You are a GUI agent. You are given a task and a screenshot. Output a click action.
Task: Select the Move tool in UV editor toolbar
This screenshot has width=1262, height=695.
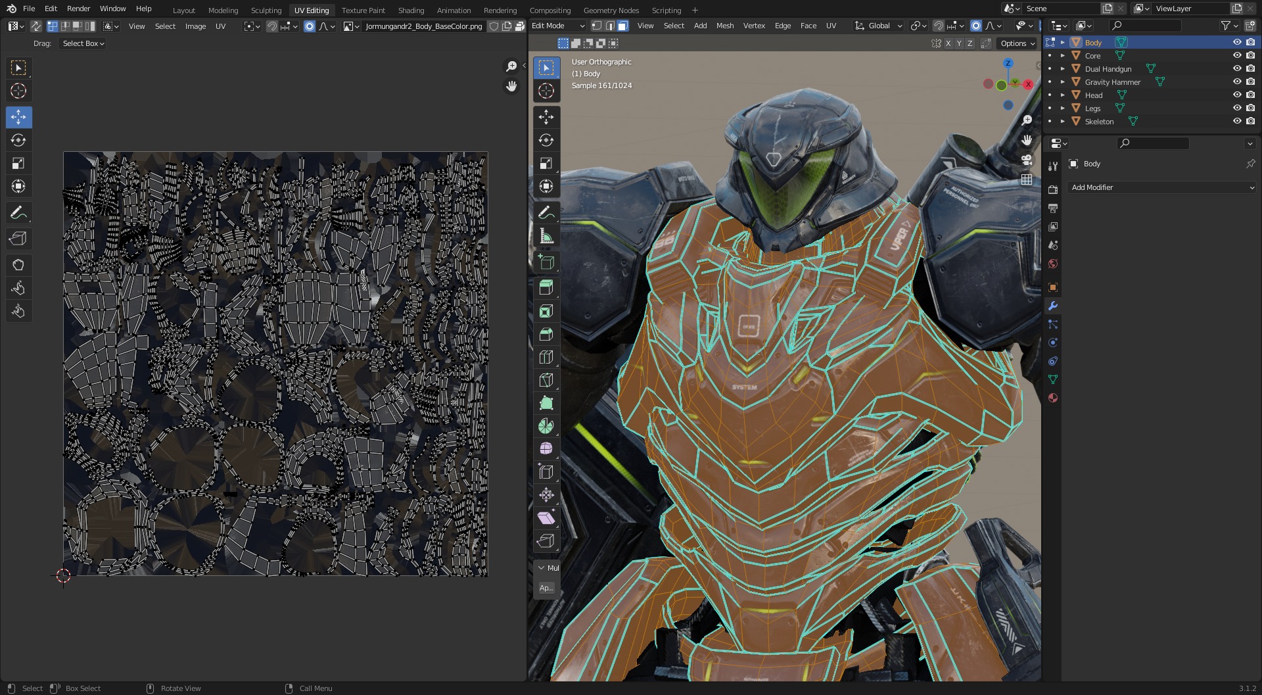[18, 117]
